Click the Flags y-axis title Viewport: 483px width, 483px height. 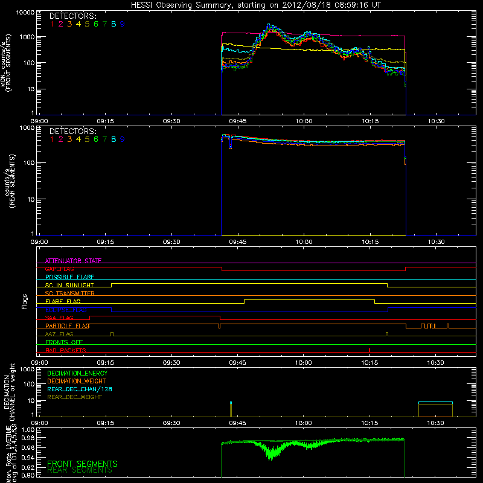24,302
